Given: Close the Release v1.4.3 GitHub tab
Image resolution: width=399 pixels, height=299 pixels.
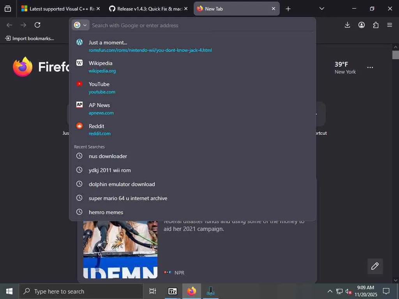Looking at the screenshot, I should tap(186, 9).
